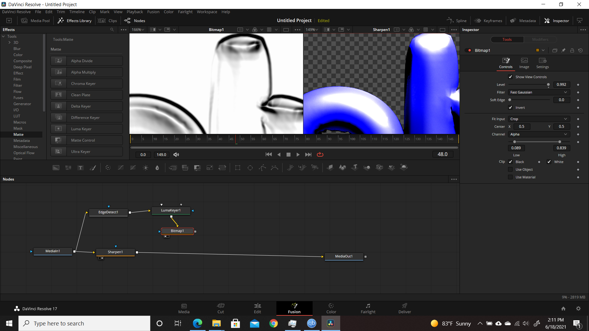
Task: Open the Spline editor button
Action: click(457, 21)
